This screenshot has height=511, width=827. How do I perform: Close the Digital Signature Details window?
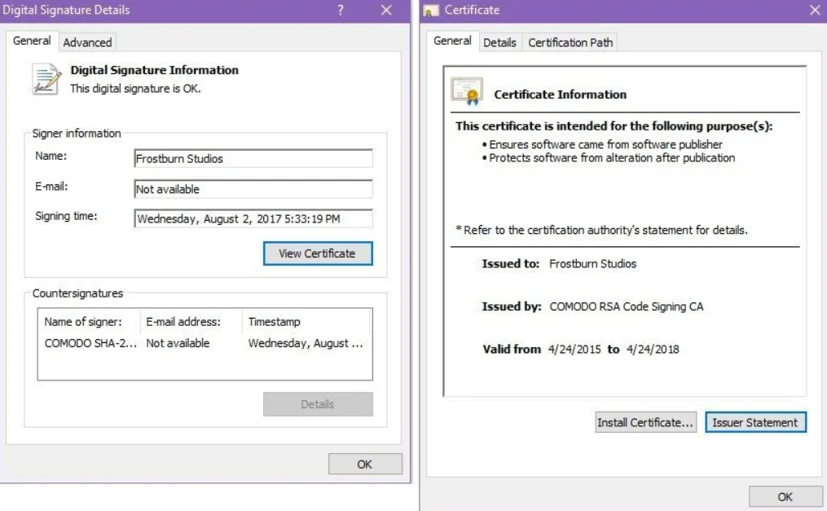[386, 10]
